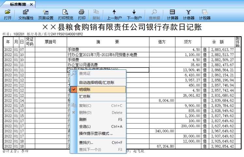Click the 打印预览 print preview icon
244x157 pixels.
65,15
